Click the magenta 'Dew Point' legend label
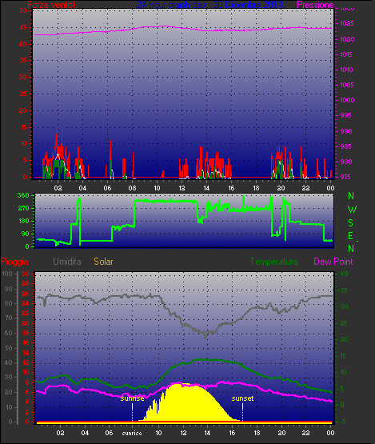This screenshot has height=444, width=375. pos(333,262)
